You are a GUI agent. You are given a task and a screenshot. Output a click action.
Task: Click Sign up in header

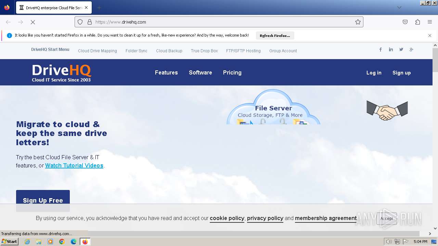(401, 73)
